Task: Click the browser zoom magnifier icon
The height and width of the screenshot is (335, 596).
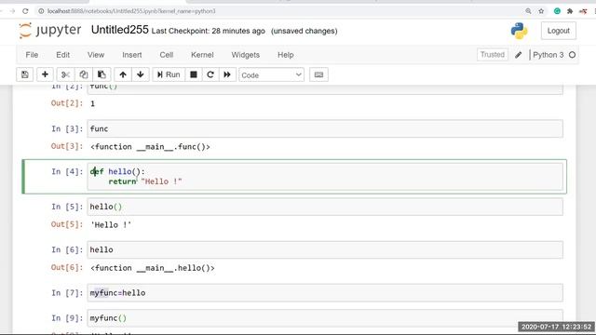Action: click(528, 11)
